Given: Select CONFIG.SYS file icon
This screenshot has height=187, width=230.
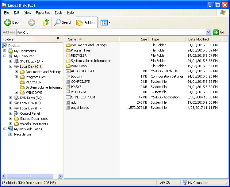Looking at the screenshot, I should pos(68,82).
